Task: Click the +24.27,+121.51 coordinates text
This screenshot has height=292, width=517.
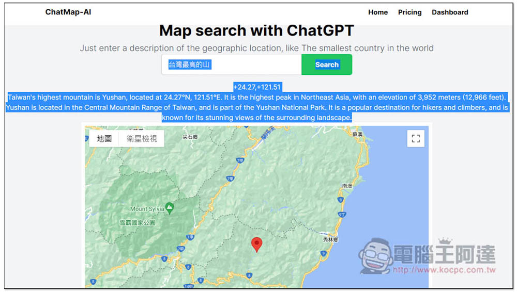Action: point(257,87)
